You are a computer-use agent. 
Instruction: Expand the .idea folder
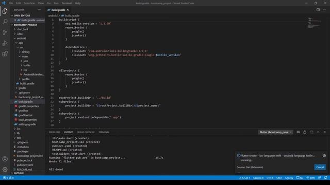pyautogui.click(x=20, y=34)
